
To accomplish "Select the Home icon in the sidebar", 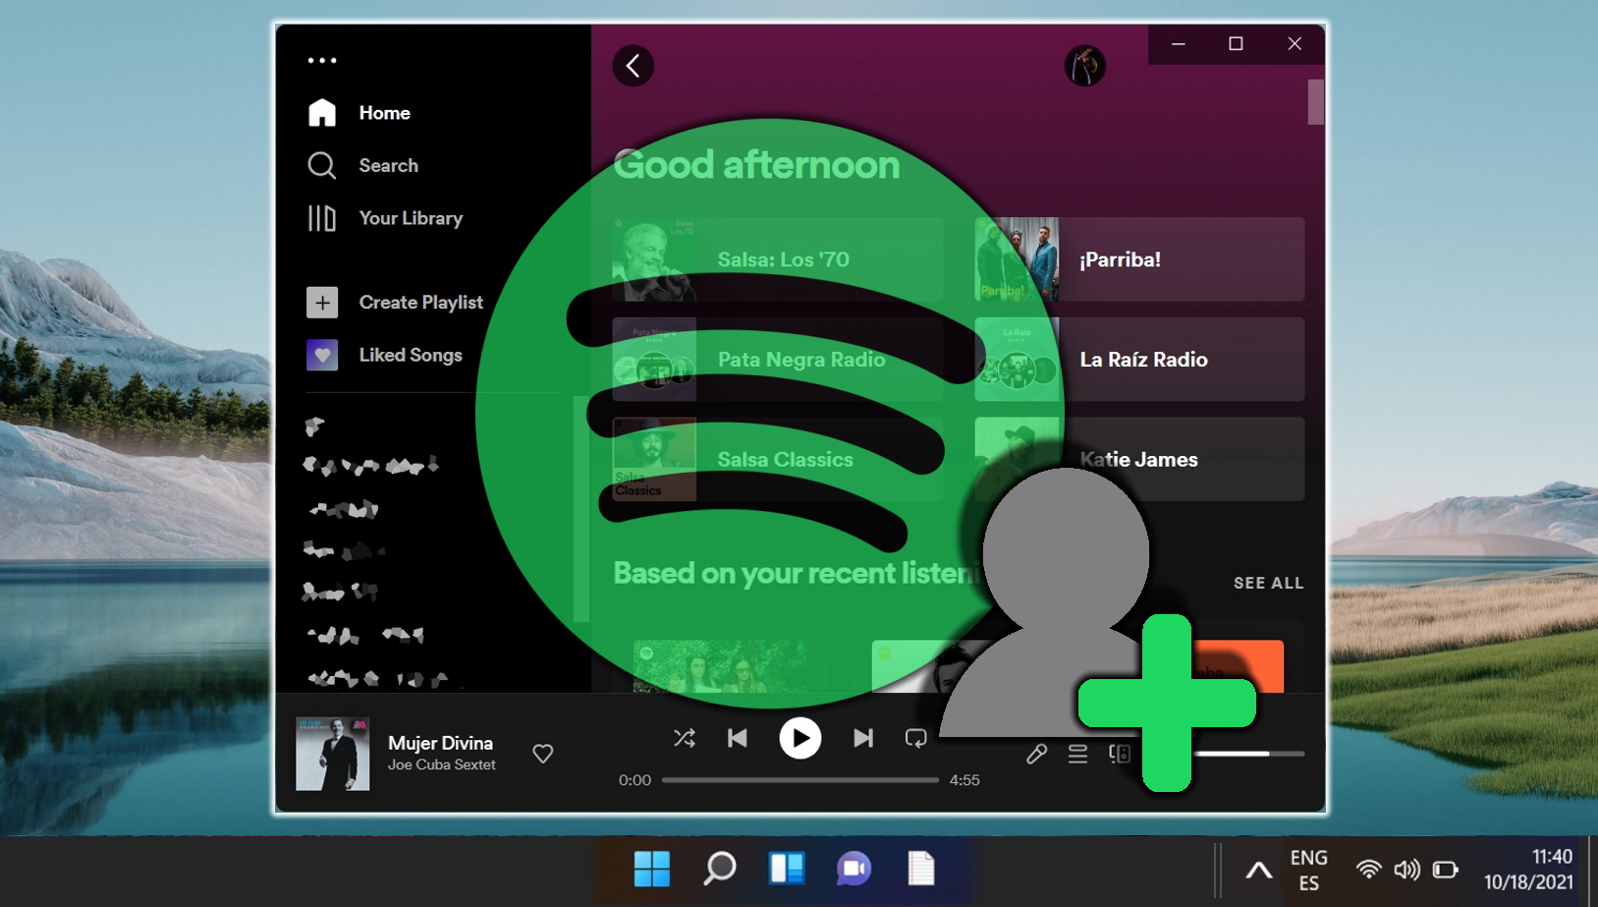I will click(322, 112).
